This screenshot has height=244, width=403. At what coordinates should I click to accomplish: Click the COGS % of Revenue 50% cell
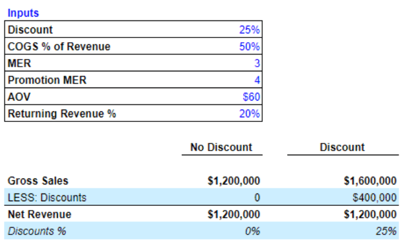[x=249, y=46]
